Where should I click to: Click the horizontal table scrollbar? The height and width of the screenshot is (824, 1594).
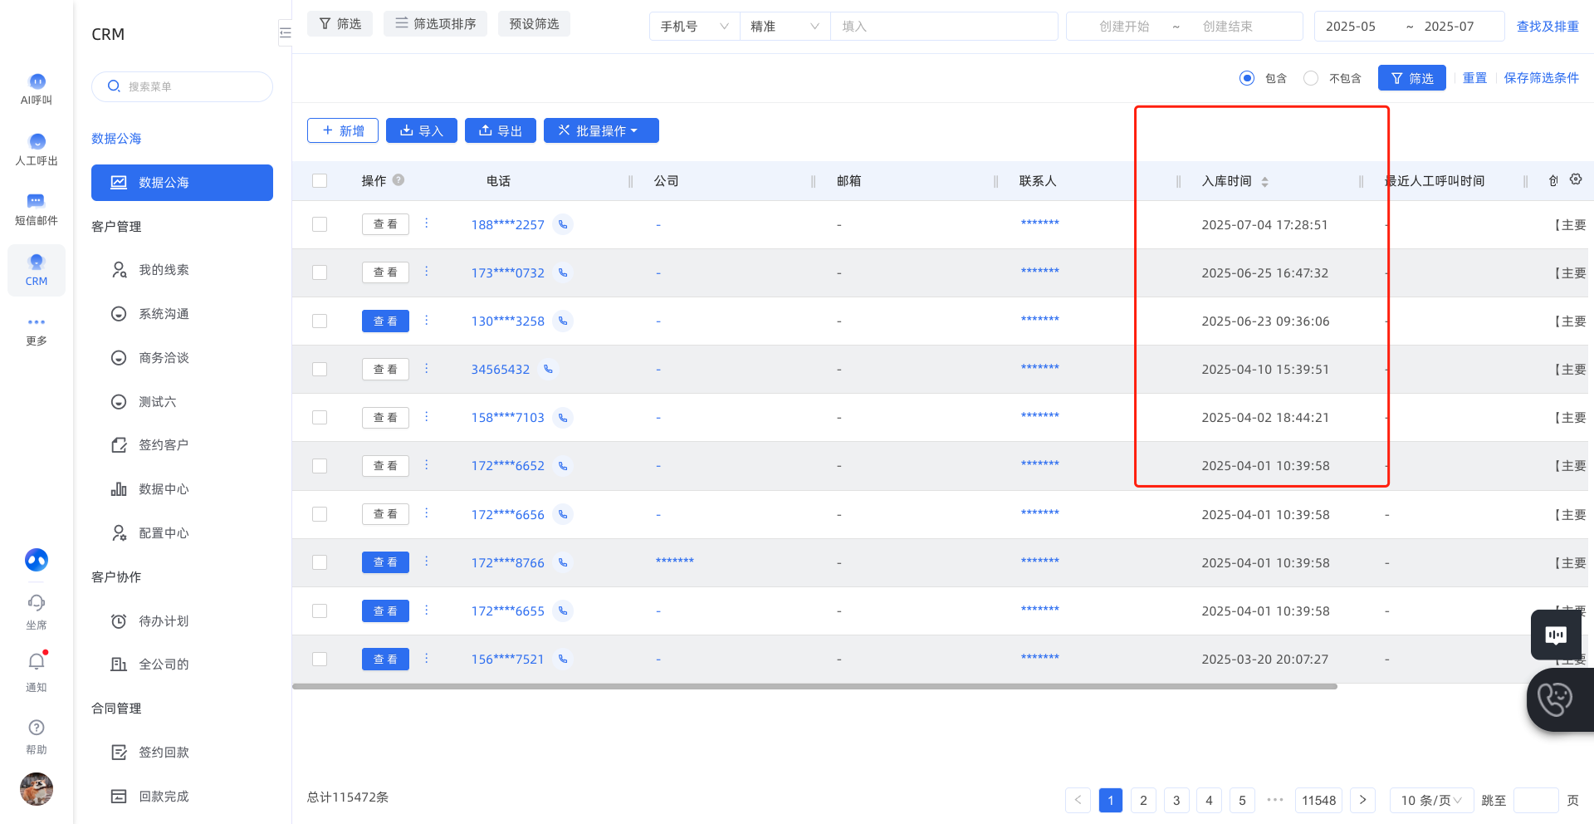[814, 687]
